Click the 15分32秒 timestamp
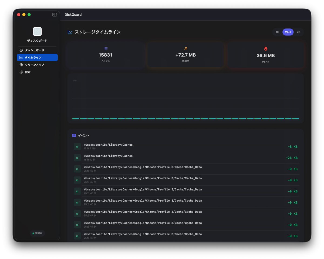This screenshot has width=324, height=259. click(90, 149)
